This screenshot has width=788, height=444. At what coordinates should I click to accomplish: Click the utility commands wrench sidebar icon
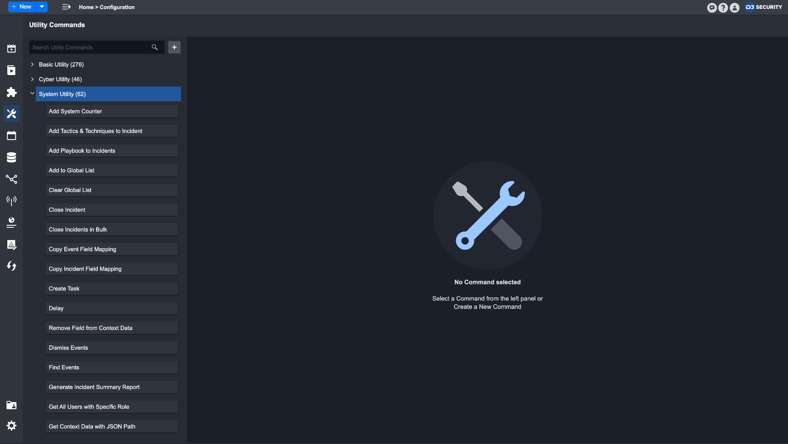click(12, 114)
